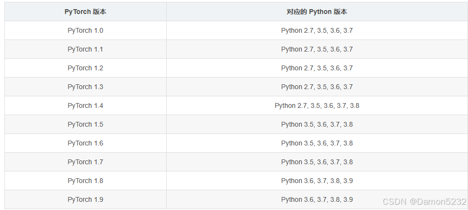The height and width of the screenshot is (210, 468).
Task: Click the PyTorch 1.4 cell
Action: 85,105
